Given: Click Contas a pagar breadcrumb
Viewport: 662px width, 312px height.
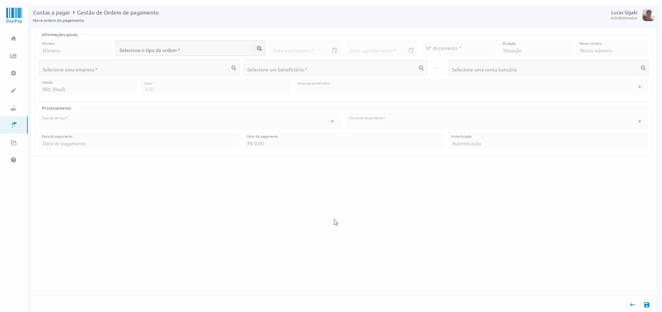Looking at the screenshot, I should click(51, 12).
